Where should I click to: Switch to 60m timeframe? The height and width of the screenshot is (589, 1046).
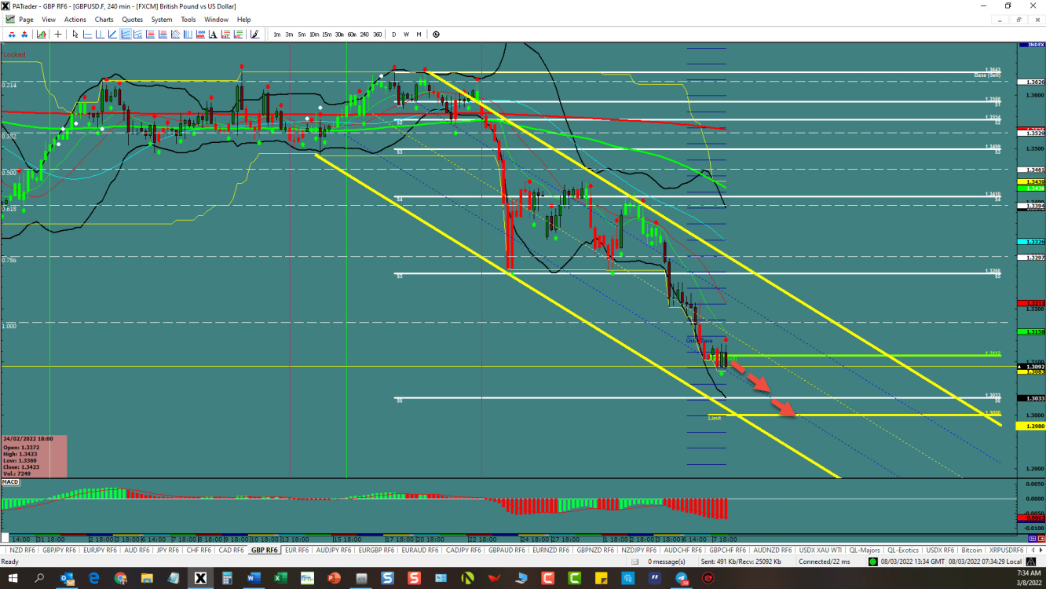pos(352,34)
